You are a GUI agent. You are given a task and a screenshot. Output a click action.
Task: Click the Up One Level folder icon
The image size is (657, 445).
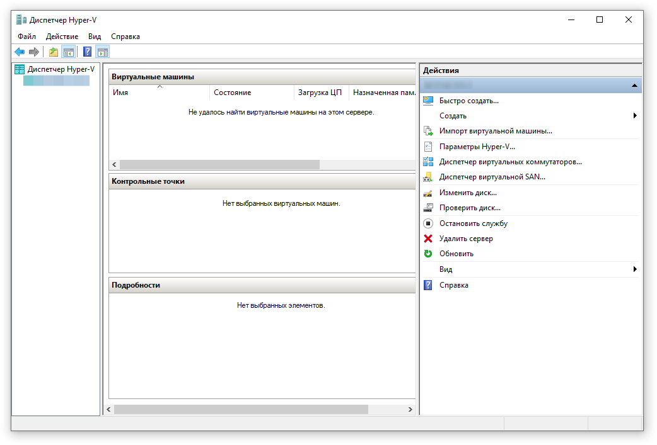point(53,52)
